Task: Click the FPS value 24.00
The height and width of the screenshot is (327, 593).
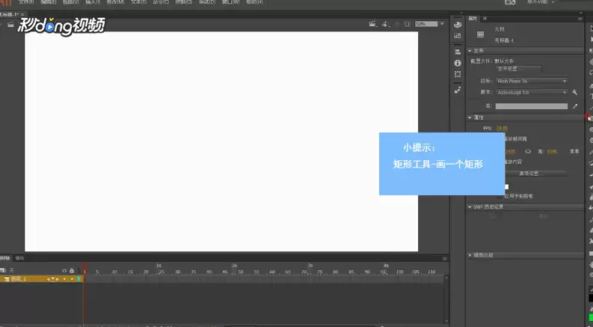Action: click(502, 128)
